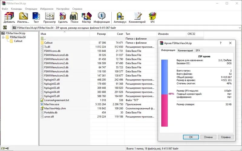Open the Справка menu

tap(77, 9)
